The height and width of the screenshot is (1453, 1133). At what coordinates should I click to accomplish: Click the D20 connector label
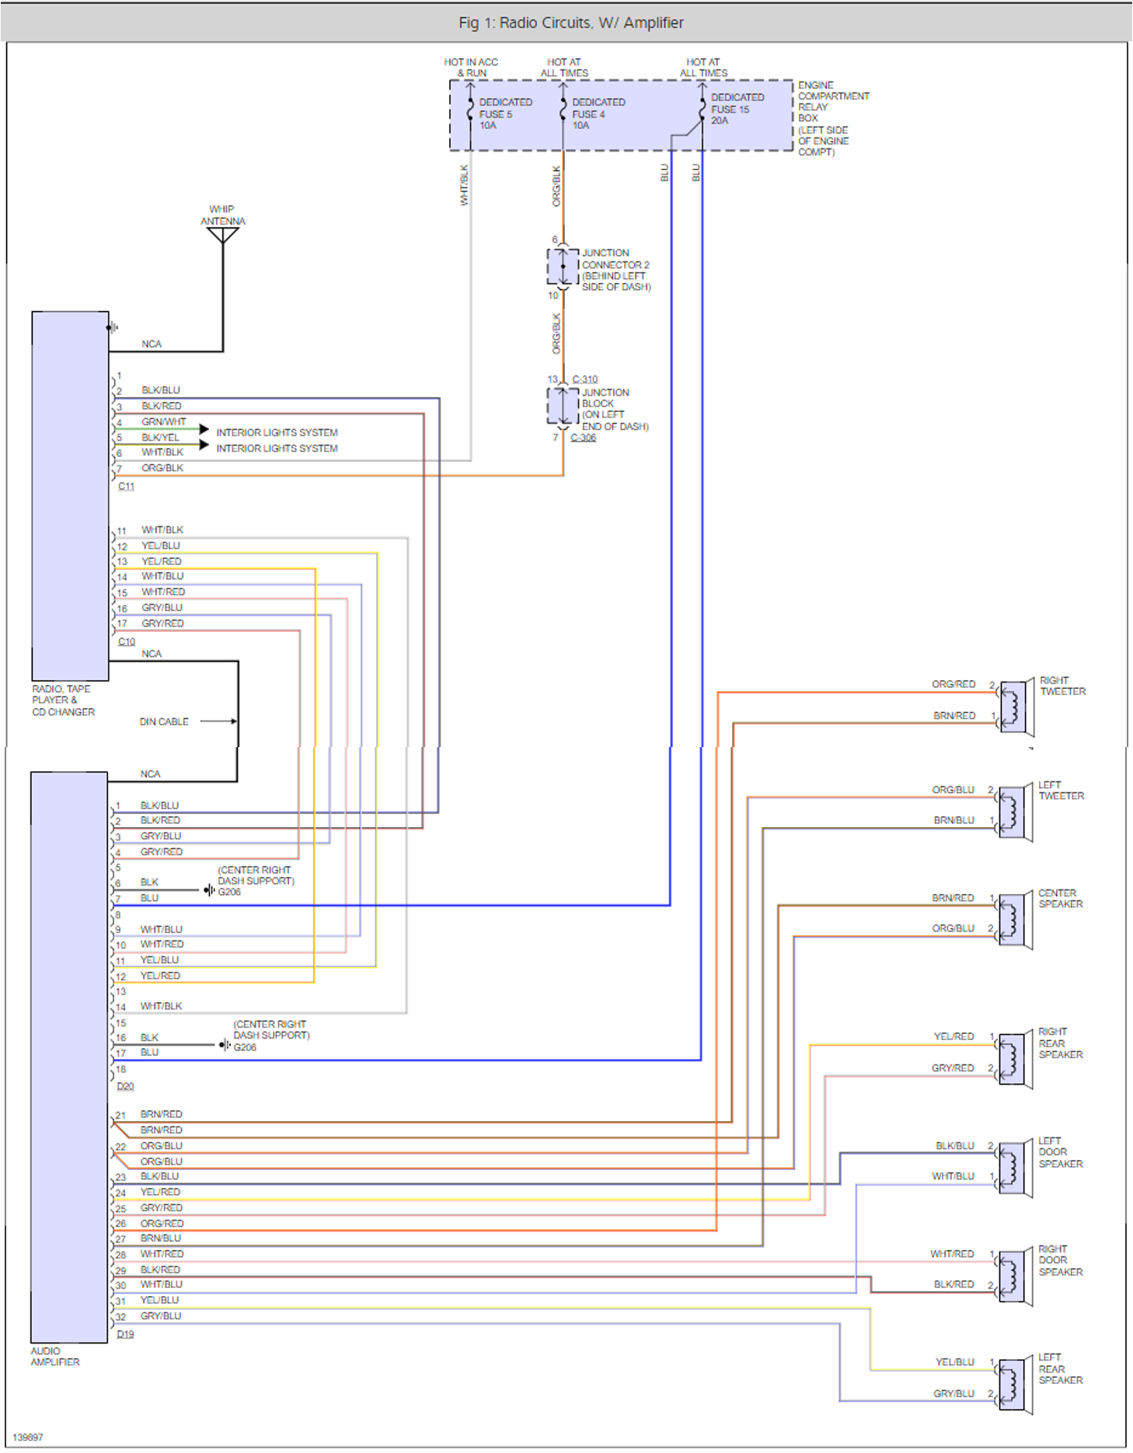[125, 1086]
